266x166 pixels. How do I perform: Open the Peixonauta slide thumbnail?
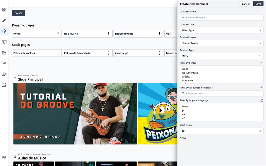(x=158, y=114)
